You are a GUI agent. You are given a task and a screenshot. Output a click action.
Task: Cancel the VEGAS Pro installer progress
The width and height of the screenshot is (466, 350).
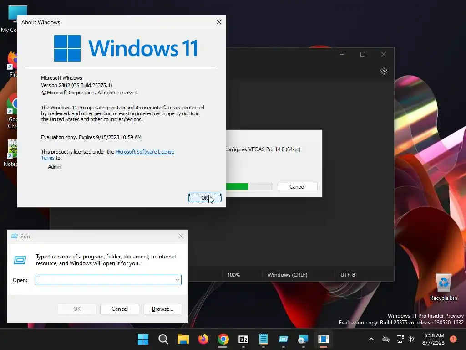[297, 186]
